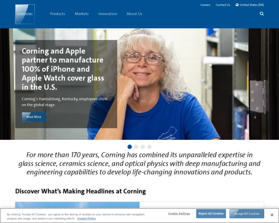Click the Corning and Apple headline
The image size is (279, 223).
tap(63, 69)
